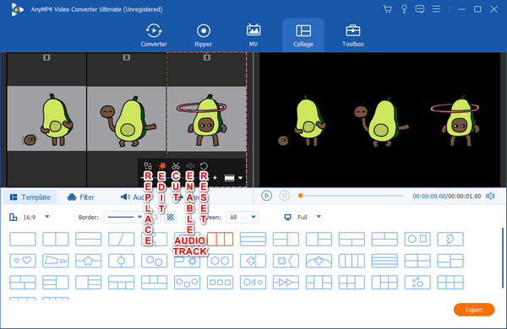Open the hamburger main menu
507x329 pixels.
[x=437, y=9]
